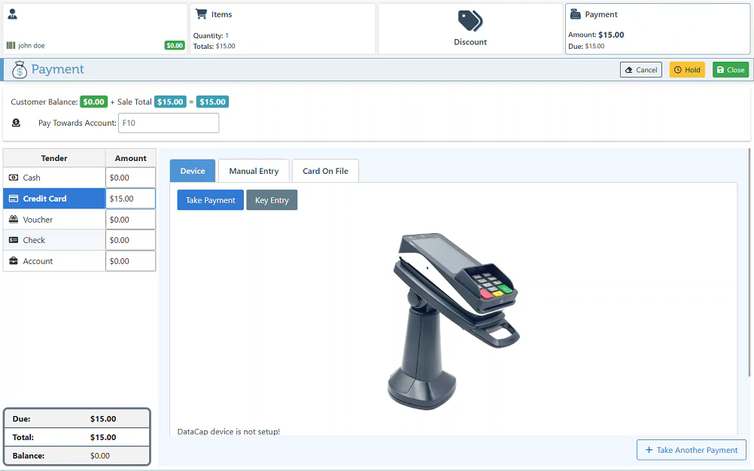This screenshot has width=754, height=471.
Task: Click the payment device terminal image
Action: [453, 321]
